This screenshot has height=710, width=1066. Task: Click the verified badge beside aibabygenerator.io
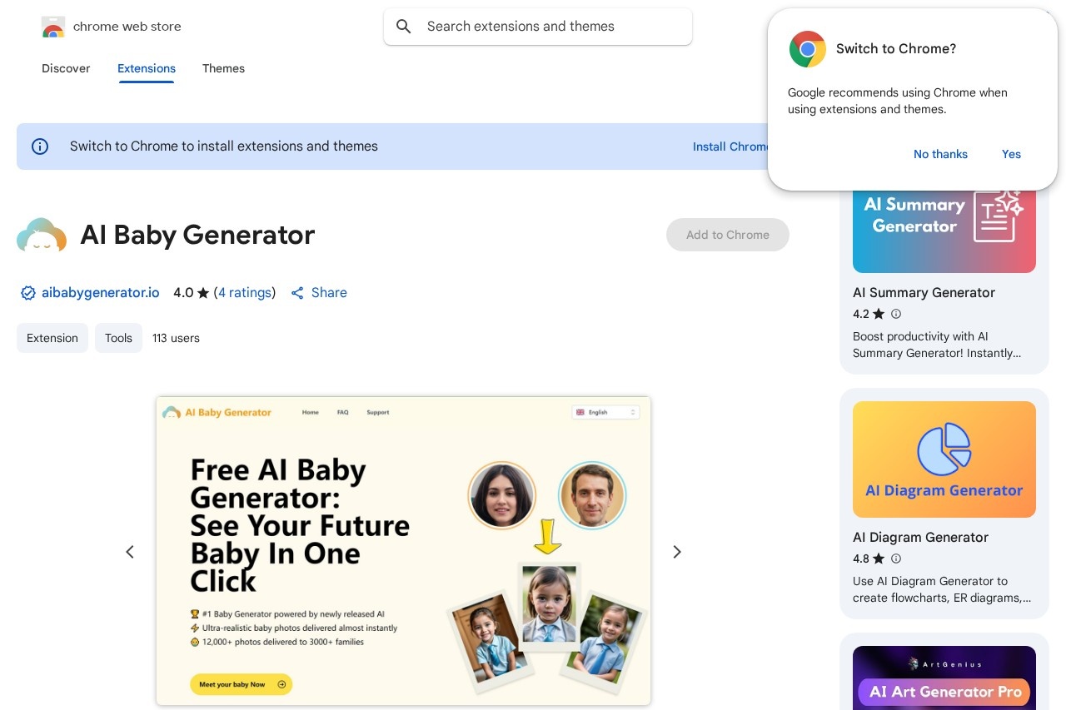(x=28, y=293)
